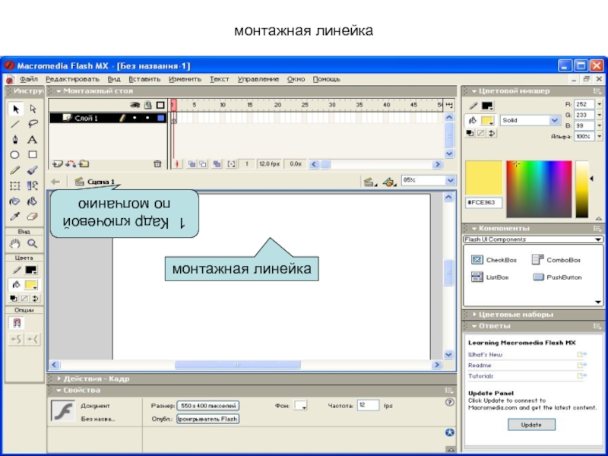Activate the Zoom magnifier tool

coord(33,244)
